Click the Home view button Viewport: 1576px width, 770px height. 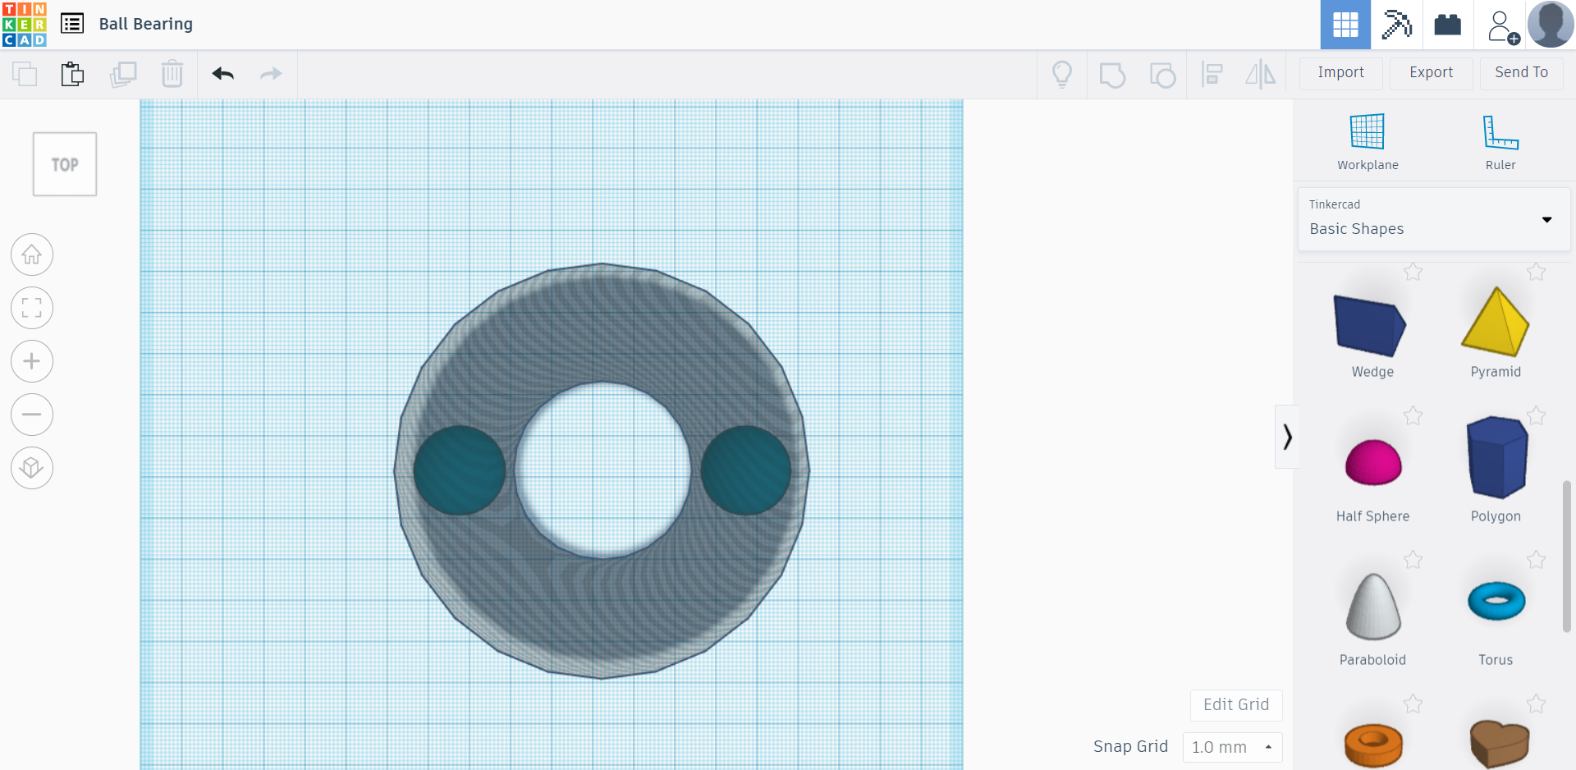coord(32,255)
